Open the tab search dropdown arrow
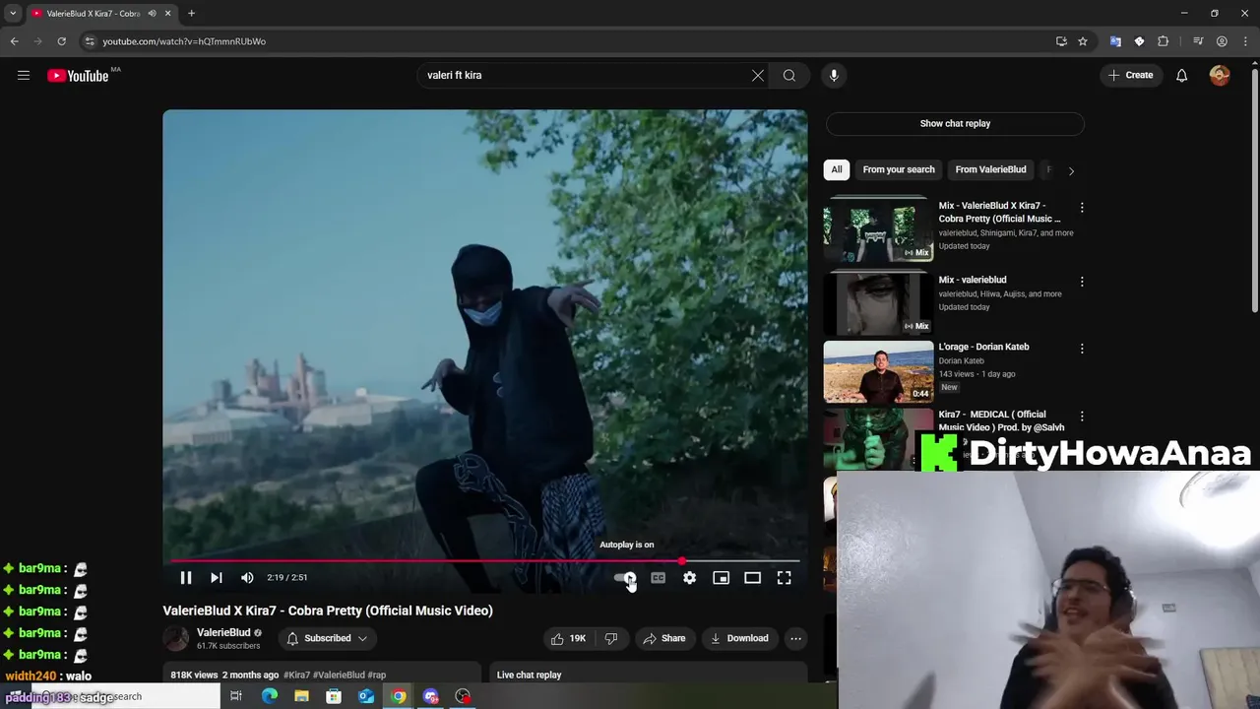The height and width of the screenshot is (709, 1260). click(13, 13)
